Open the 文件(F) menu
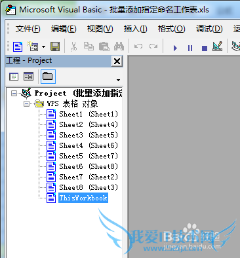This screenshot has height=258, width=240. coord(28,29)
